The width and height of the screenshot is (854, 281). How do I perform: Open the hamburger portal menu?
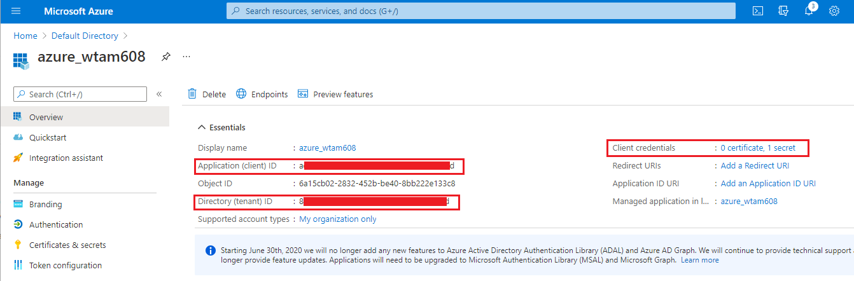[16, 11]
